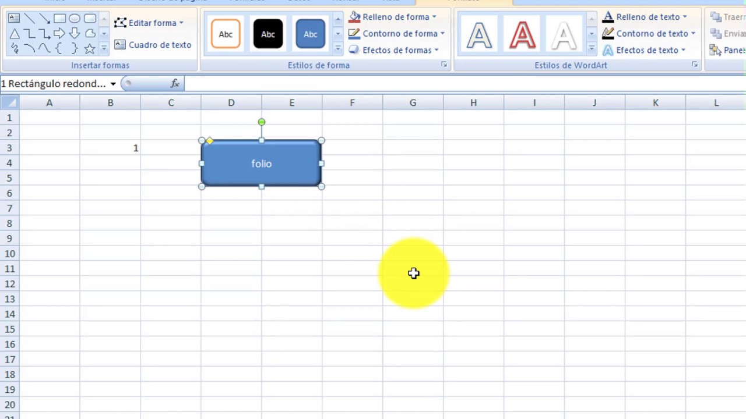Expand the shape styles gallery
The height and width of the screenshot is (419, 746).
[x=338, y=49]
